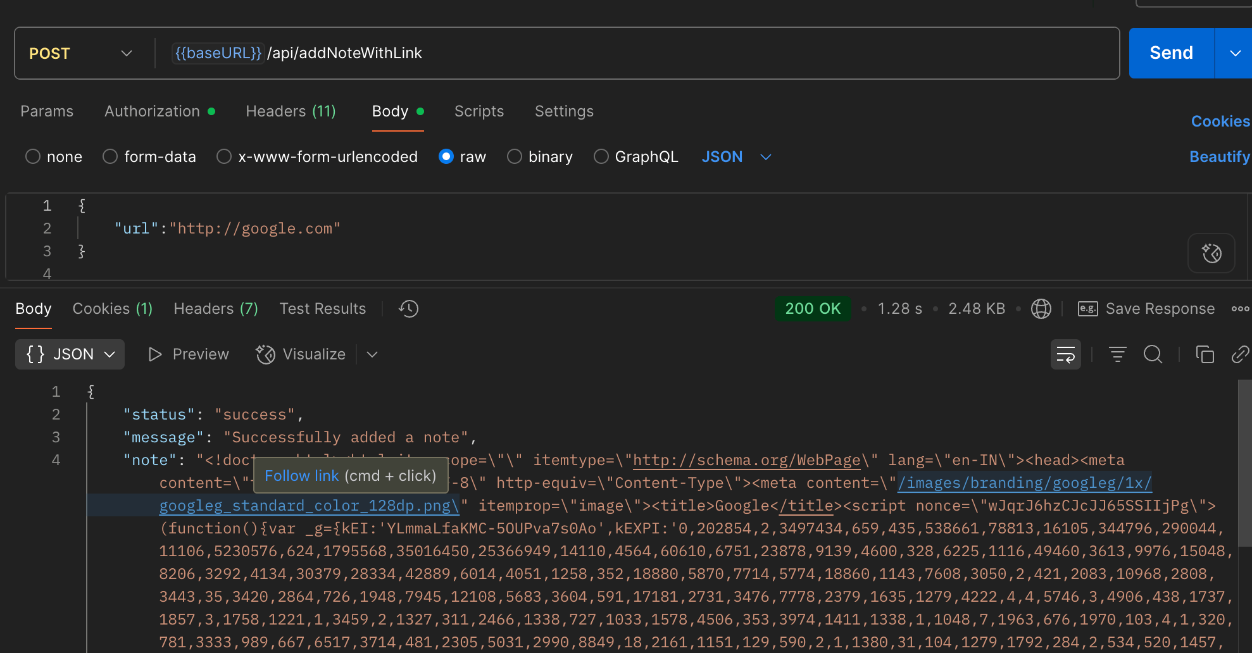This screenshot has width=1252, height=653.
Task: Toggle word wrap icon in response
Action: point(1066,354)
